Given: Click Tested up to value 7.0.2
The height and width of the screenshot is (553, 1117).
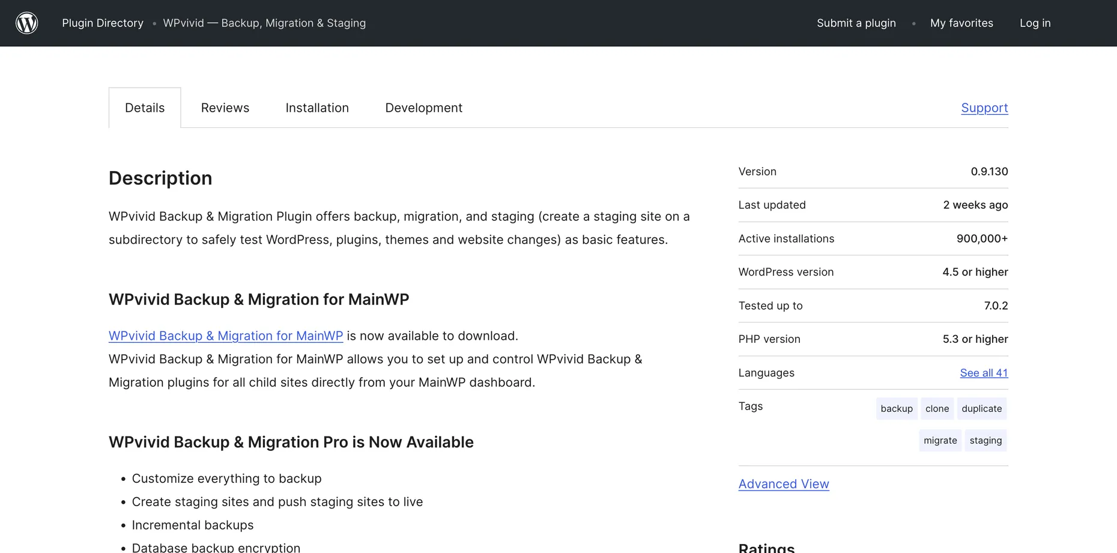Looking at the screenshot, I should [996, 306].
